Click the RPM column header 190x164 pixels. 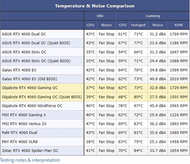(x=179, y=25)
